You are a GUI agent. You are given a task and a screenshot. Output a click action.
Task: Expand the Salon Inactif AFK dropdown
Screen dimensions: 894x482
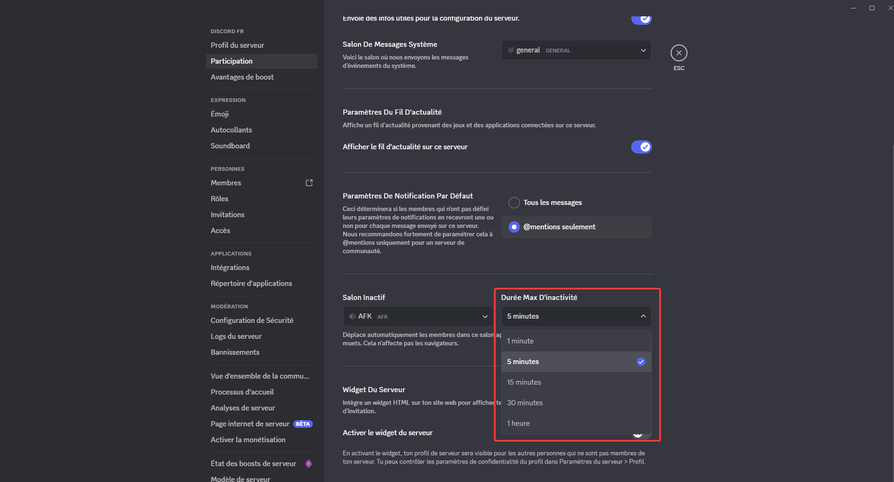[x=418, y=316]
